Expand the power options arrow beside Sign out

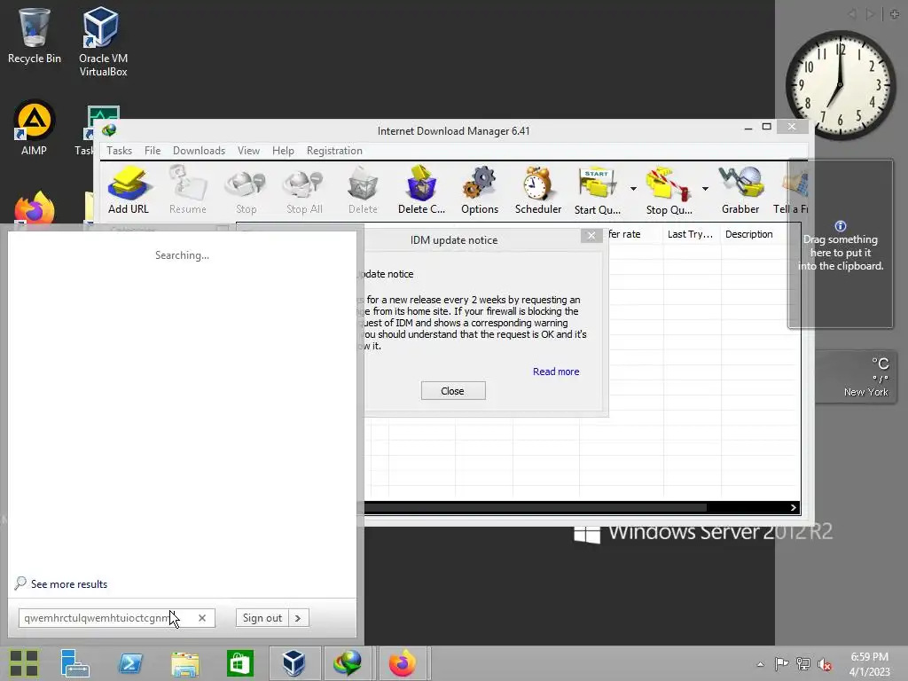[298, 618]
